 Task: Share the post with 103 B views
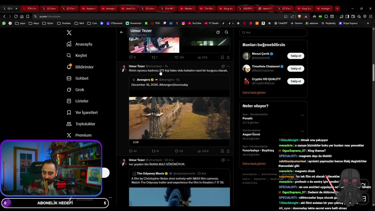tap(228, 151)
